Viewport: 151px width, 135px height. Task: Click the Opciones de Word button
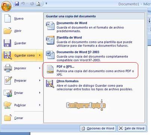[98, 128]
